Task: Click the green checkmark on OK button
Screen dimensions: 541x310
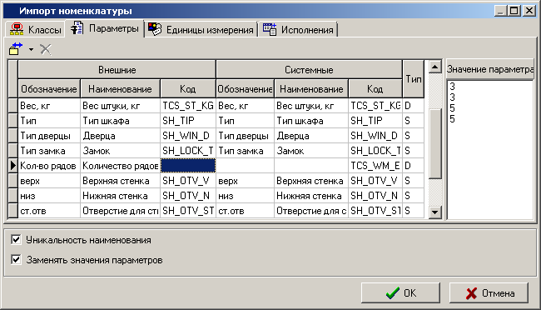Action: 393,293
